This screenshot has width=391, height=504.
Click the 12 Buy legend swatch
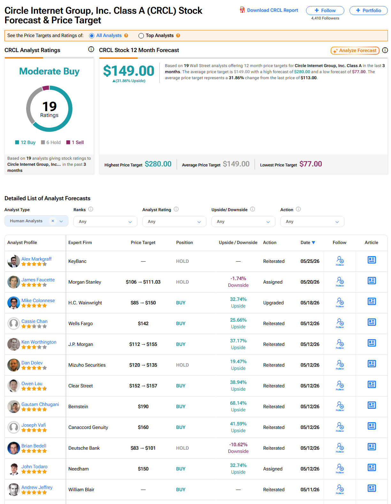pyautogui.click(x=17, y=142)
